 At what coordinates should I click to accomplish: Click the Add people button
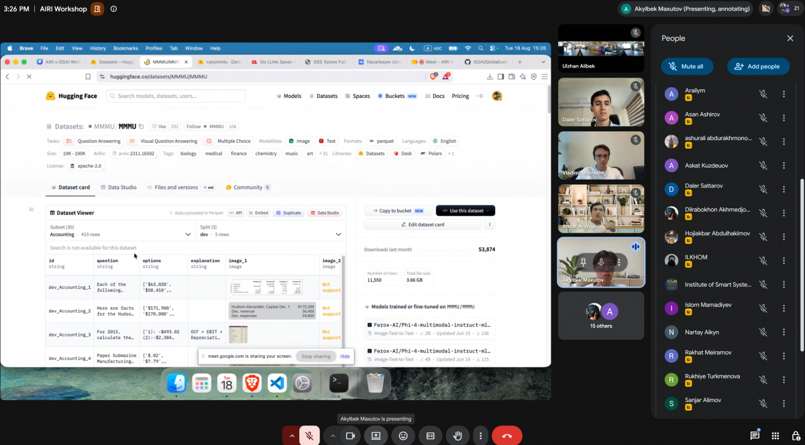click(757, 66)
